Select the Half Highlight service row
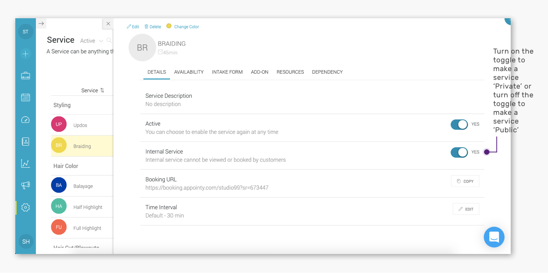The height and width of the screenshot is (273, 548). point(82,207)
